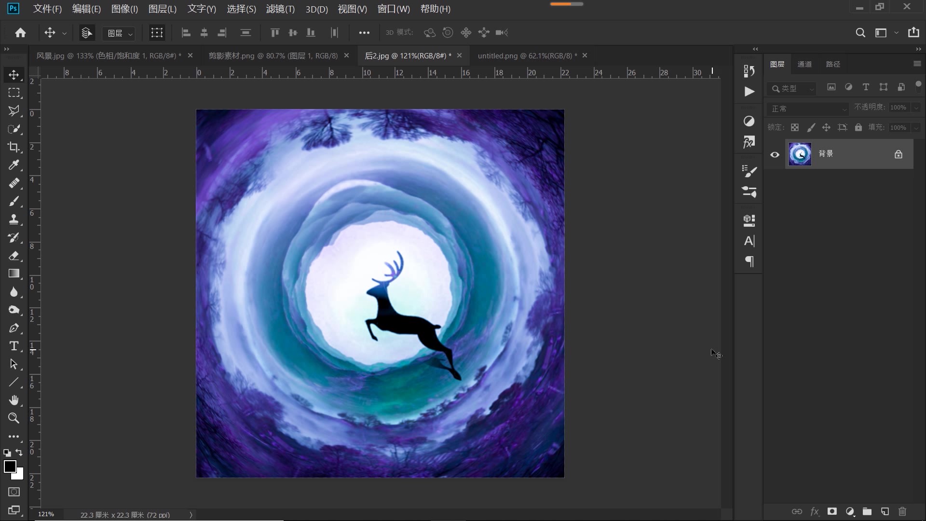Open the 正常 blend mode dropdown
Screen dimensions: 926x521
pos(807,109)
